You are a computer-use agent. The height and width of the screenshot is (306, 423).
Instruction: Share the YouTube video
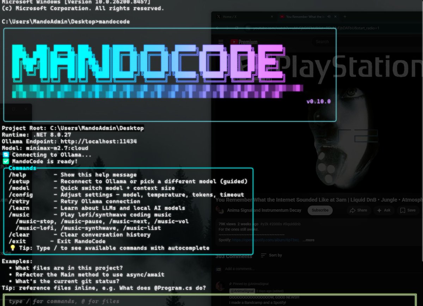pyautogui.click(x=358, y=210)
